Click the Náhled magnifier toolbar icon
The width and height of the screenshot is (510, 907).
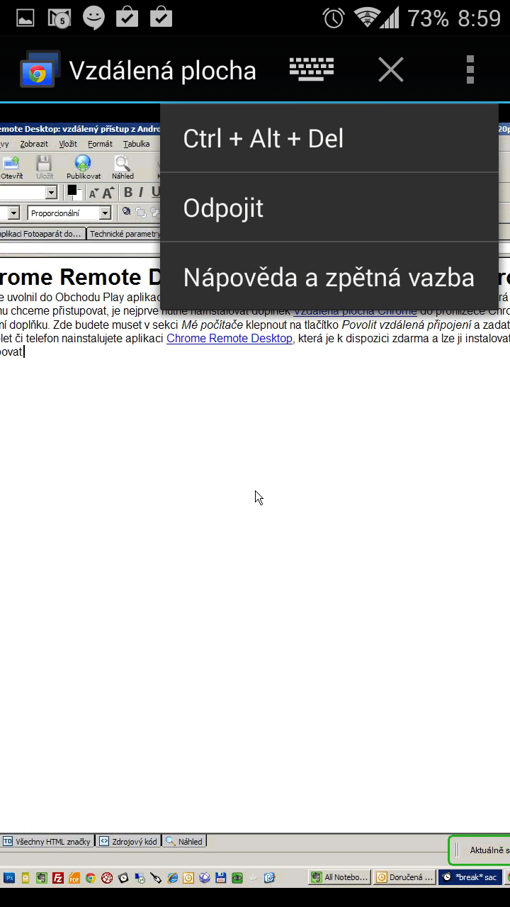[123, 167]
